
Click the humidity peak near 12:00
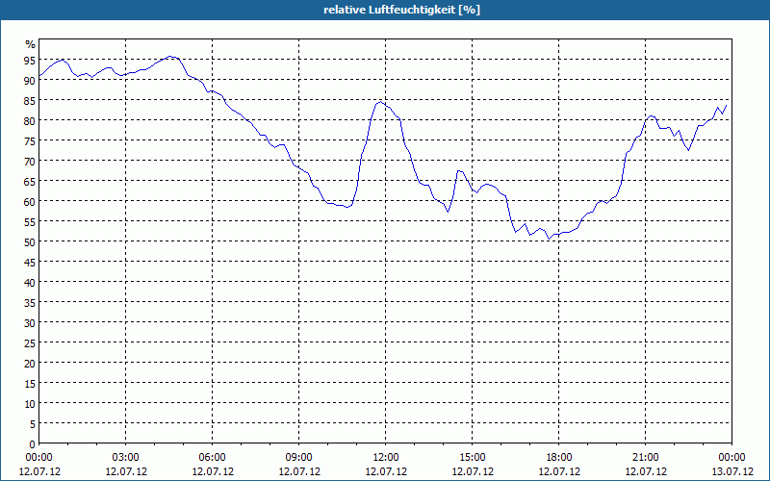(x=380, y=102)
